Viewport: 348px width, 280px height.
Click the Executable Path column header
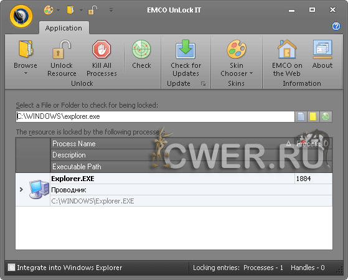point(191,166)
